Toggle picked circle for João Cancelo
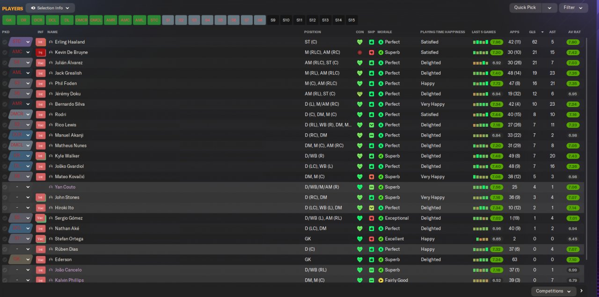The height and width of the screenshot is (297, 599). [x=5, y=270]
